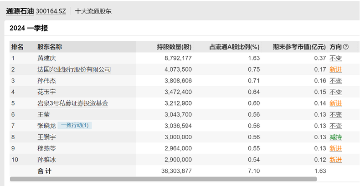The width and height of the screenshot is (360, 186).
Task: Open 岩泉3号私募证券投资基金 link
Action: point(72,103)
